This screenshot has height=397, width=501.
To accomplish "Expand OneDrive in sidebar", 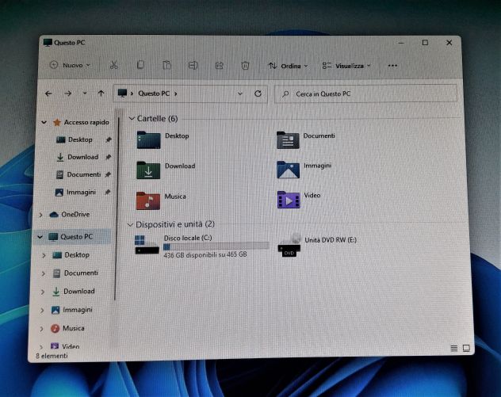I will click(x=40, y=215).
